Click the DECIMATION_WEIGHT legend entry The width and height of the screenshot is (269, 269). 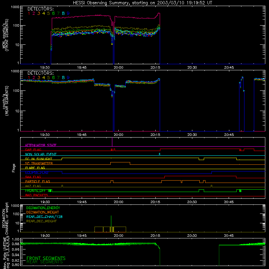[x=43, y=212]
